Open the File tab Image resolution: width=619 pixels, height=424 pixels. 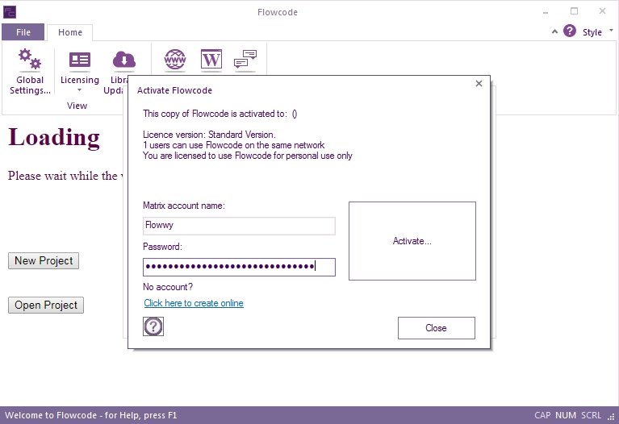(23, 32)
